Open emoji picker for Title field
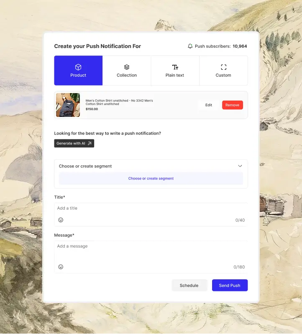This screenshot has width=302, height=334. 61,220
